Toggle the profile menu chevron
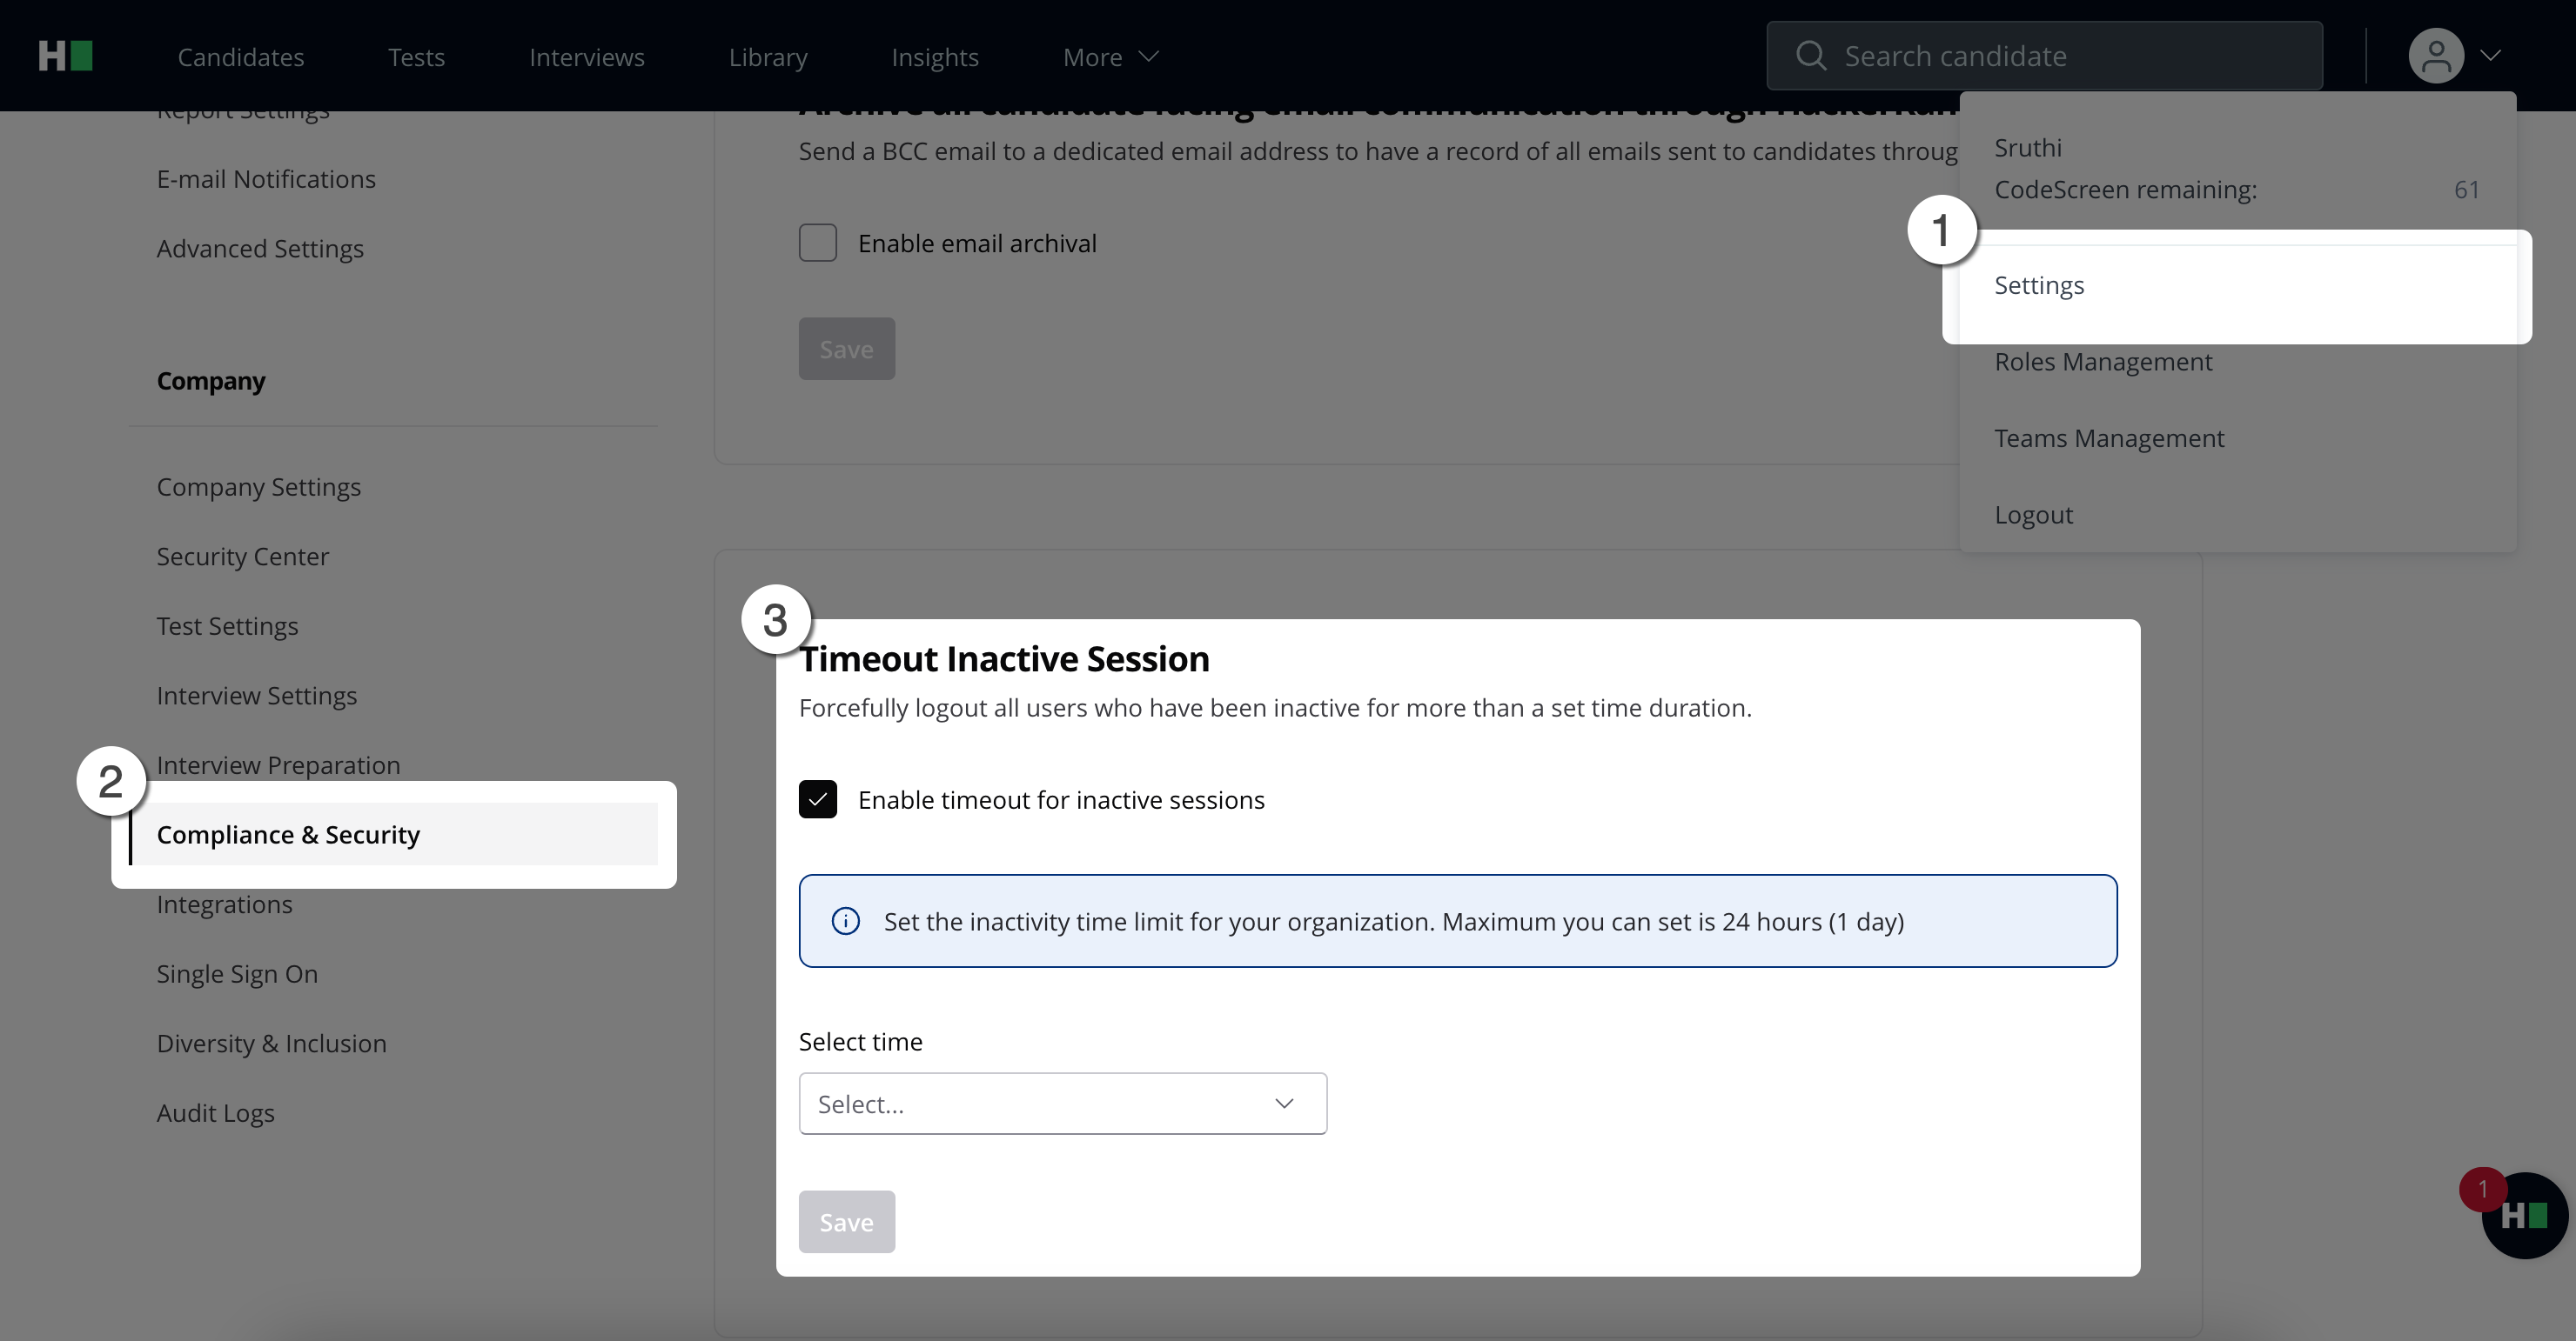Viewport: 2576px width, 1341px height. 2491,56
